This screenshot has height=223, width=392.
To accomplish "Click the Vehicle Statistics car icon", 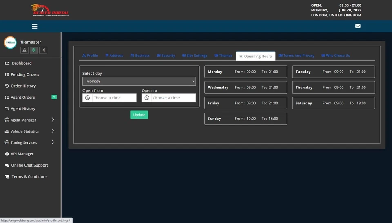I will [x=7, y=131].
